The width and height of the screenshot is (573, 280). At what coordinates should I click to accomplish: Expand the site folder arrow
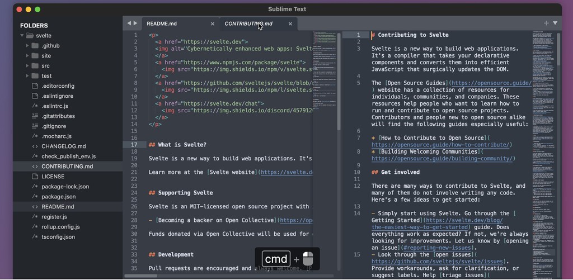pyautogui.click(x=27, y=56)
